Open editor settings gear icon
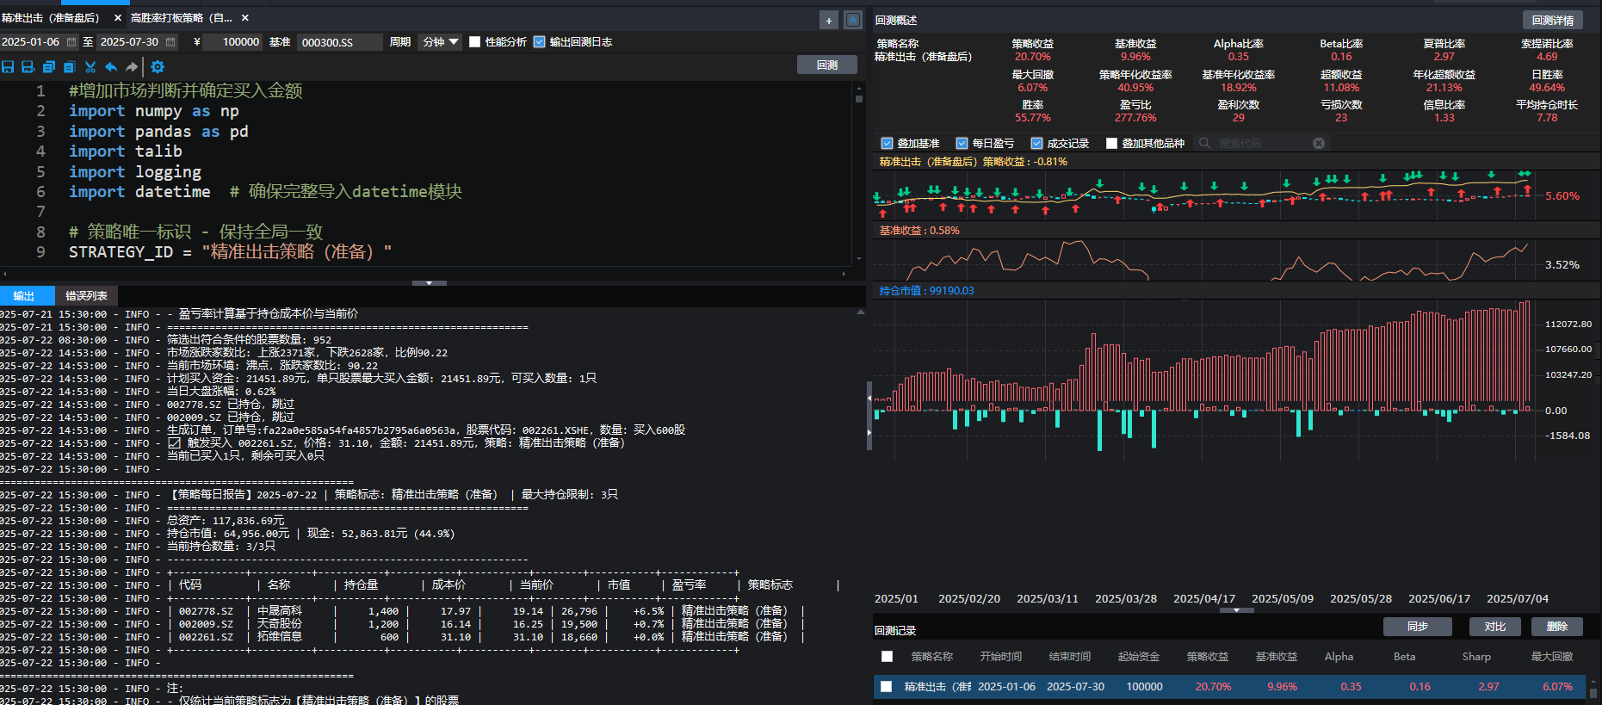The height and width of the screenshot is (705, 1602). coord(158,66)
